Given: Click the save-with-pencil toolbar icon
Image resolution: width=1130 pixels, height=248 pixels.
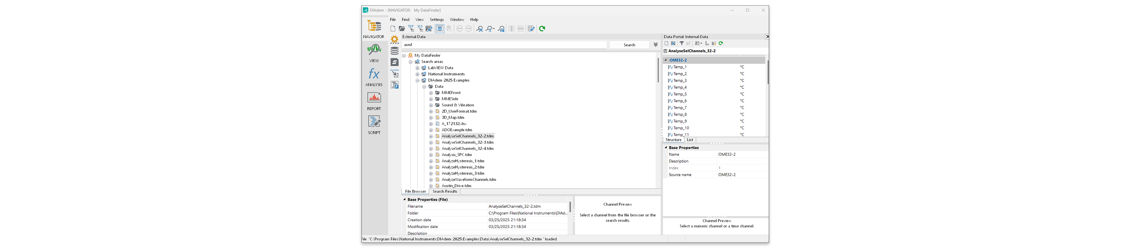Looking at the screenshot, I should tap(429, 29).
